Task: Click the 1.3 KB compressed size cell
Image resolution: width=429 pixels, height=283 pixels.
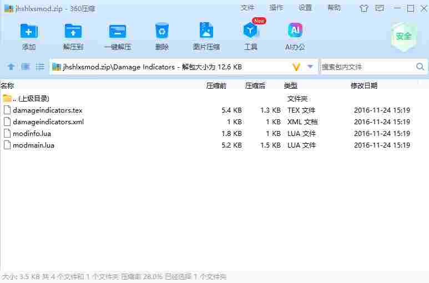Action: [x=270, y=110]
